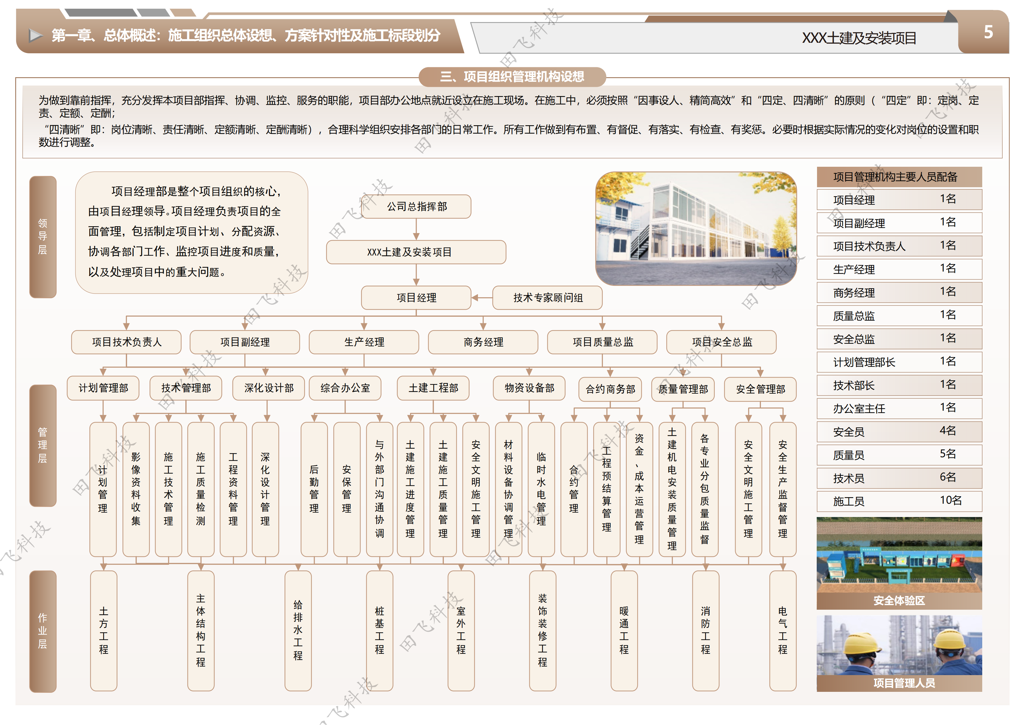1025x725 pixels.
Task: Click the 项目管理机构主要人员配备 table header
Action: (x=899, y=177)
